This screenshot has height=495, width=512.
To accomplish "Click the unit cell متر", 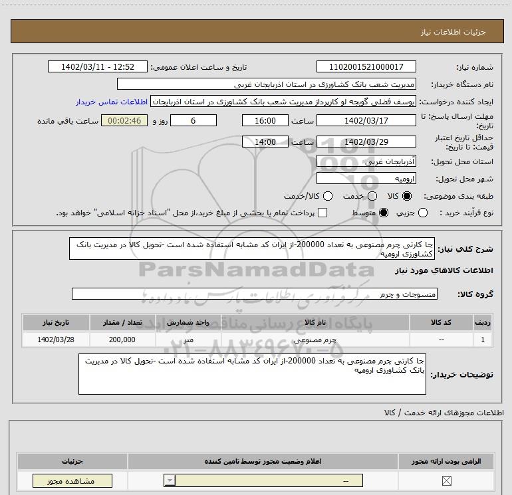I will coord(188,340).
